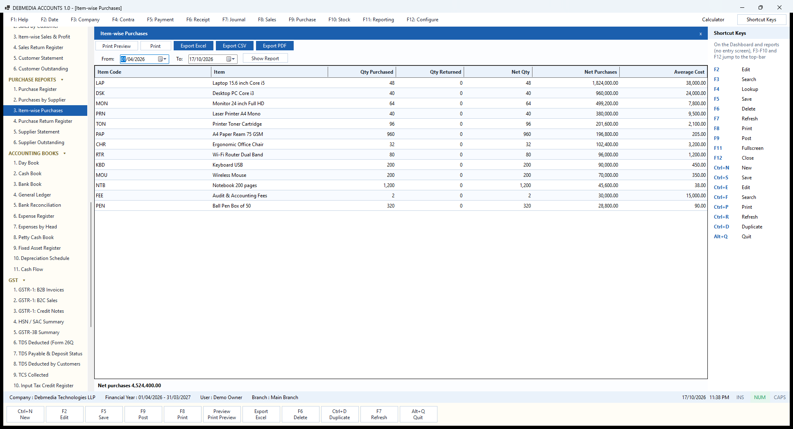
Task: Click the F7 Refresh bottom button
Action: 379,414
